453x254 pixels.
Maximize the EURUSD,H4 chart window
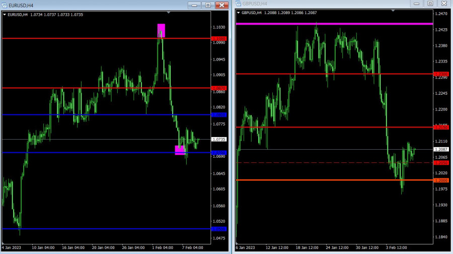pyautogui.click(x=207, y=5)
